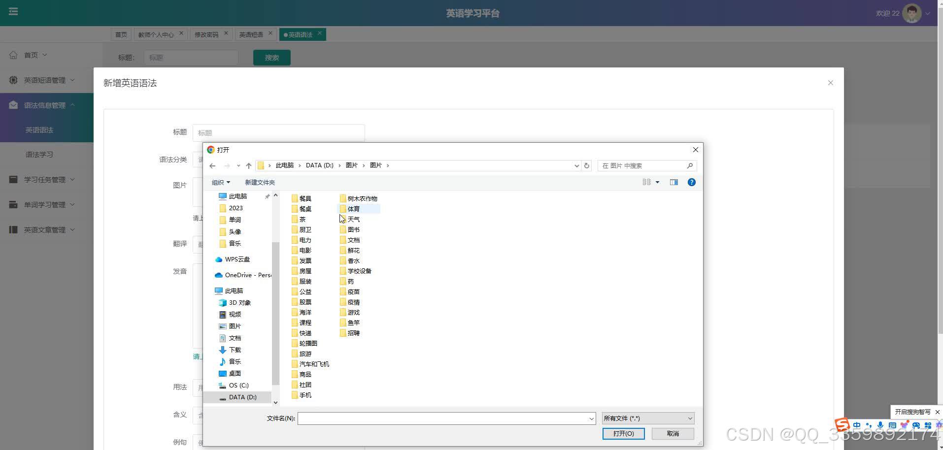Go back with the dialog's back arrow
Screen dimensions: 943x450
[212, 166]
